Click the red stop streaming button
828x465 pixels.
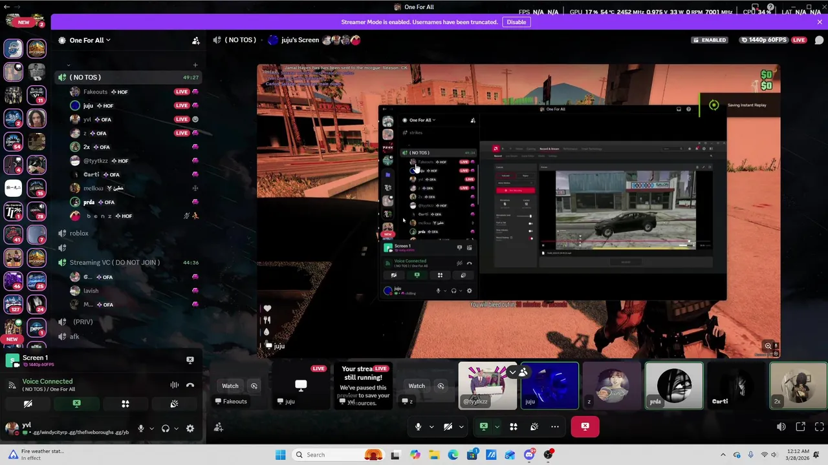[x=585, y=427]
